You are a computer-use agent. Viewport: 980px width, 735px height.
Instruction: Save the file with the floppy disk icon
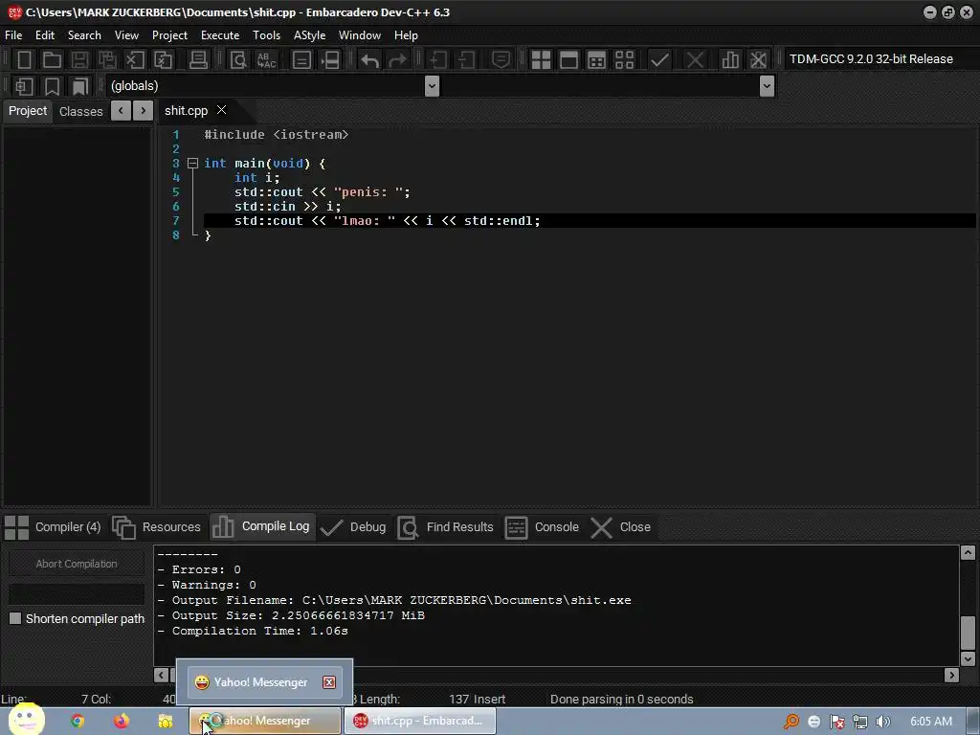(79, 60)
